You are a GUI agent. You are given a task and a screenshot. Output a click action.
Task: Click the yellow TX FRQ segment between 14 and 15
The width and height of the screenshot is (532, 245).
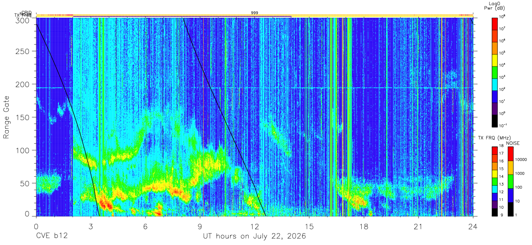(x=494, y=173)
